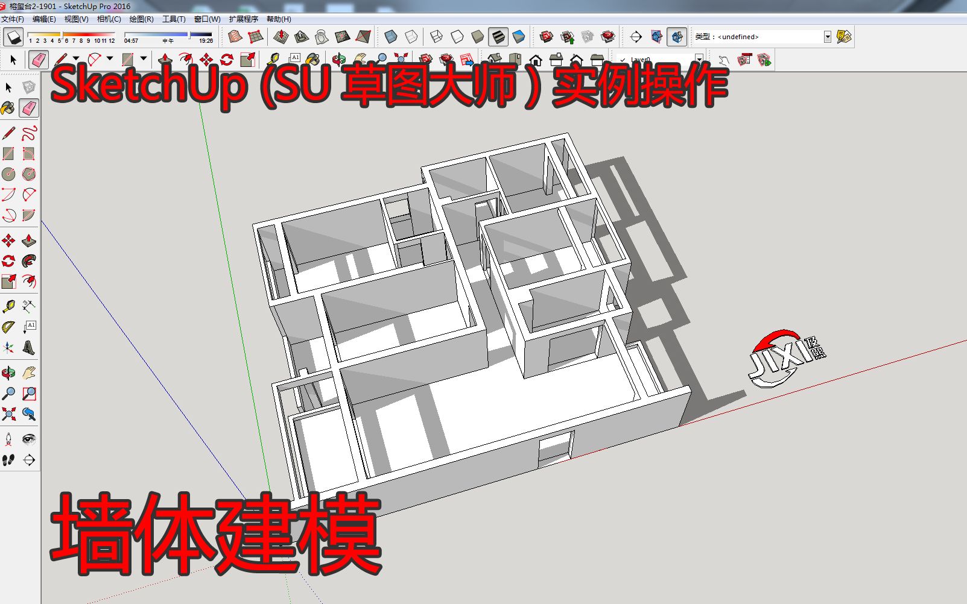967x604 pixels.
Task: Select the Walk footprints tool
Action: [x=8, y=460]
